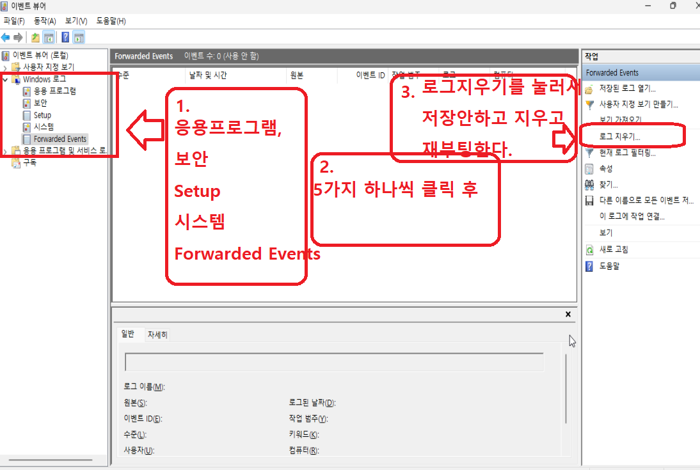
Task: Click the Back arrow toolbar icon
Action: click(6, 38)
